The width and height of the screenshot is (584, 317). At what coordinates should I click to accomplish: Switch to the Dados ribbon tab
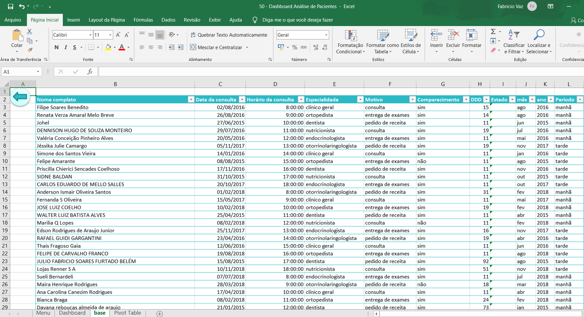(x=168, y=20)
